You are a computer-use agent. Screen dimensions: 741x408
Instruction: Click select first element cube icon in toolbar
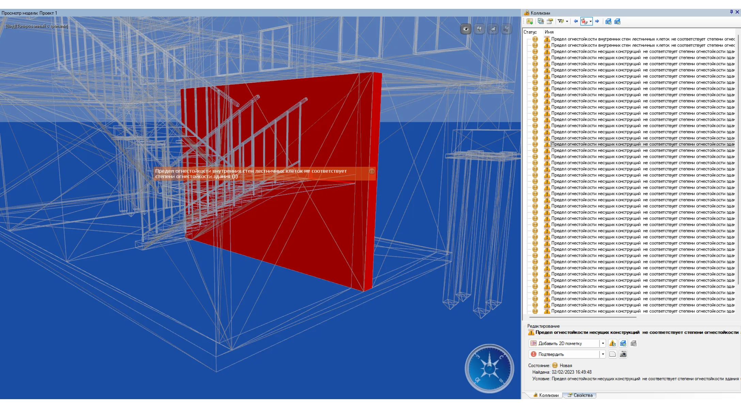(x=608, y=21)
